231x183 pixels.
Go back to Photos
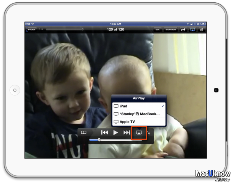[32, 30]
